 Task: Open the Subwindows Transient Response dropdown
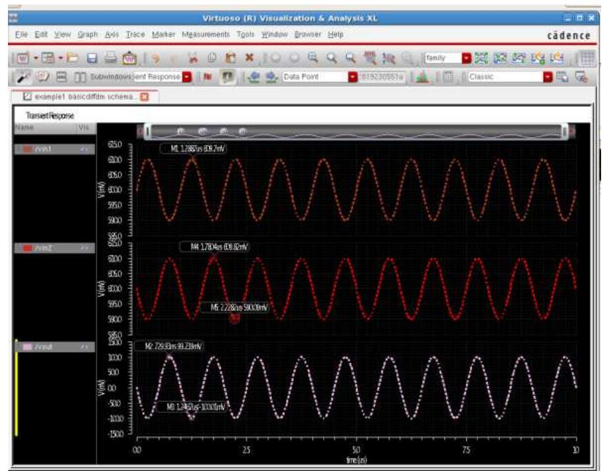coord(162,77)
